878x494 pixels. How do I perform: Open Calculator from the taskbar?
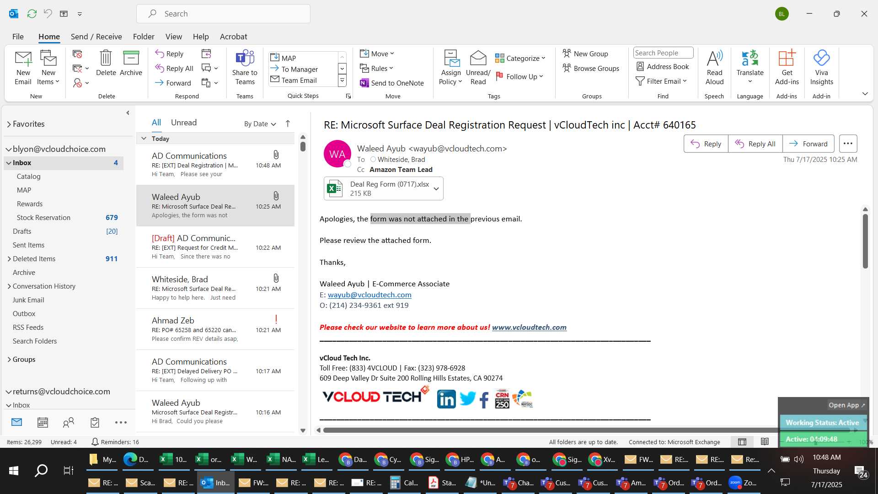pos(404,483)
